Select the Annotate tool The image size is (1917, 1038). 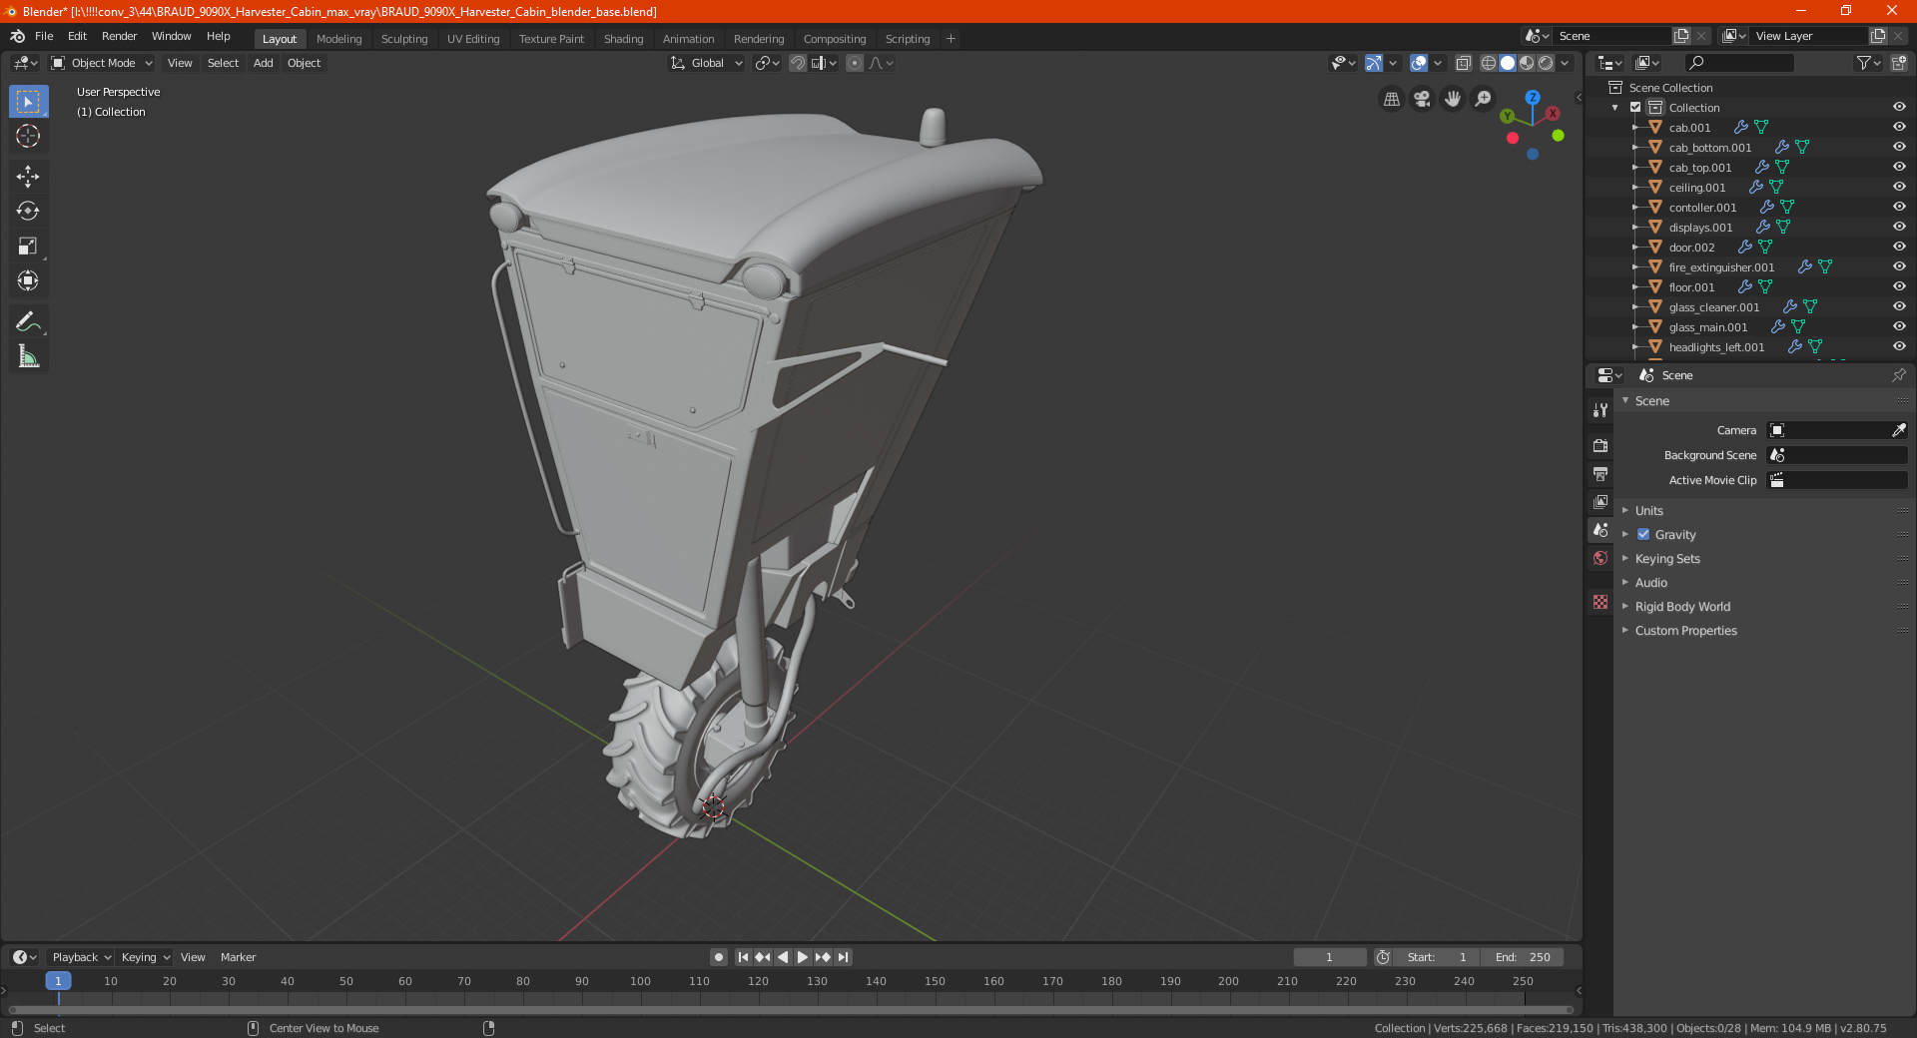28,321
